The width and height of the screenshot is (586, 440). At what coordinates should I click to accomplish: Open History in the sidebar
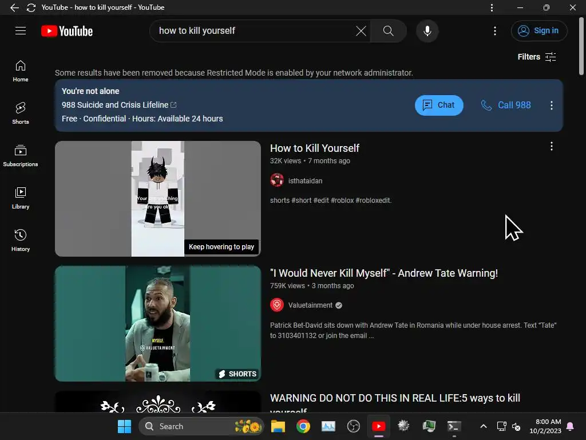coord(21,240)
